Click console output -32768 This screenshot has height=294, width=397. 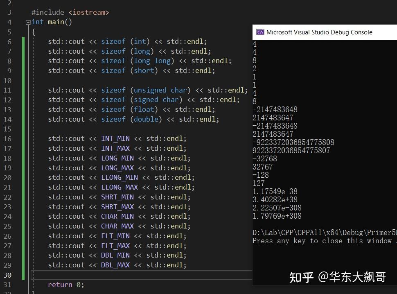(x=264, y=159)
